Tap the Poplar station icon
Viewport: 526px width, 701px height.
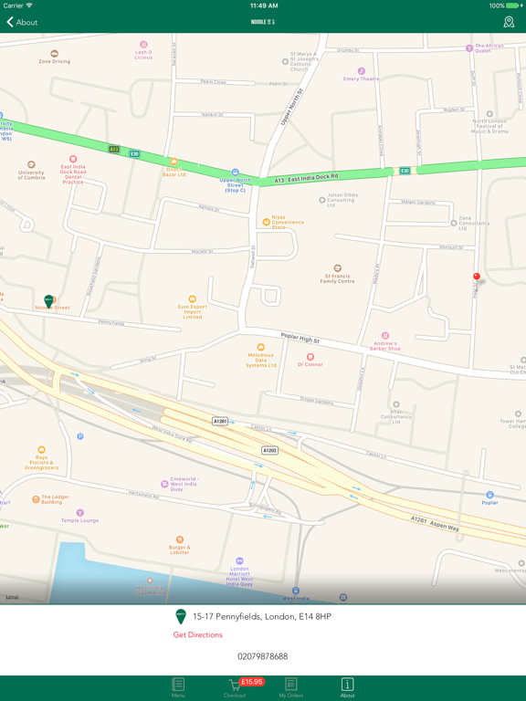pyautogui.click(x=489, y=495)
